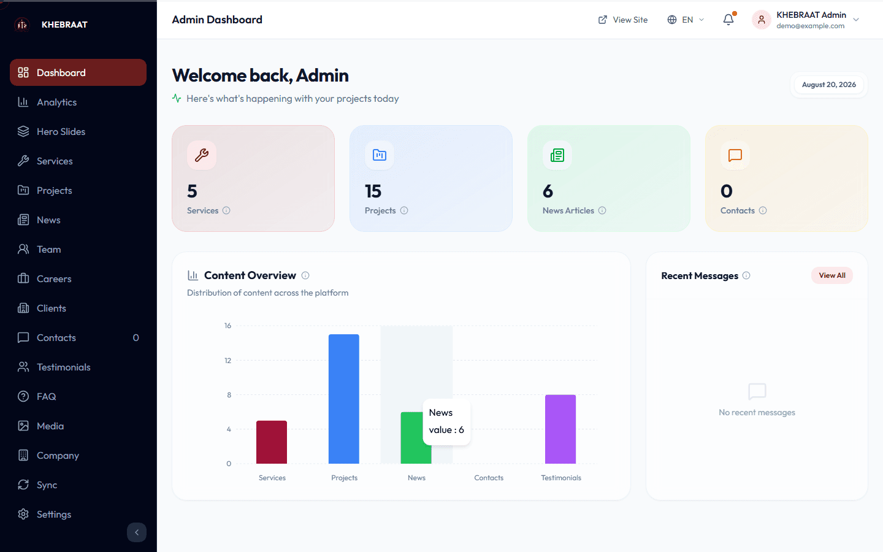The width and height of the screenshot is (883, 552).
Task: Click the info icon next to Recent Messages
Action: pyautogui.click(x=746, y=275)
